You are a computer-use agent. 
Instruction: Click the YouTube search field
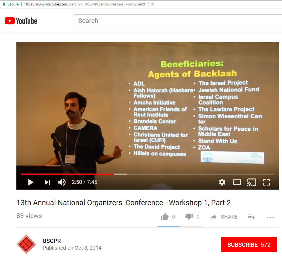click(178, 21)
